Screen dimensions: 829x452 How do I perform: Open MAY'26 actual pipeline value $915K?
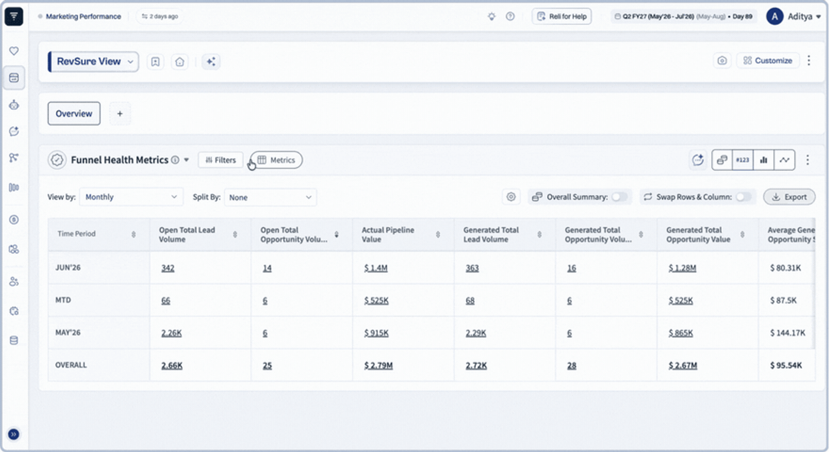click(377, 333)
